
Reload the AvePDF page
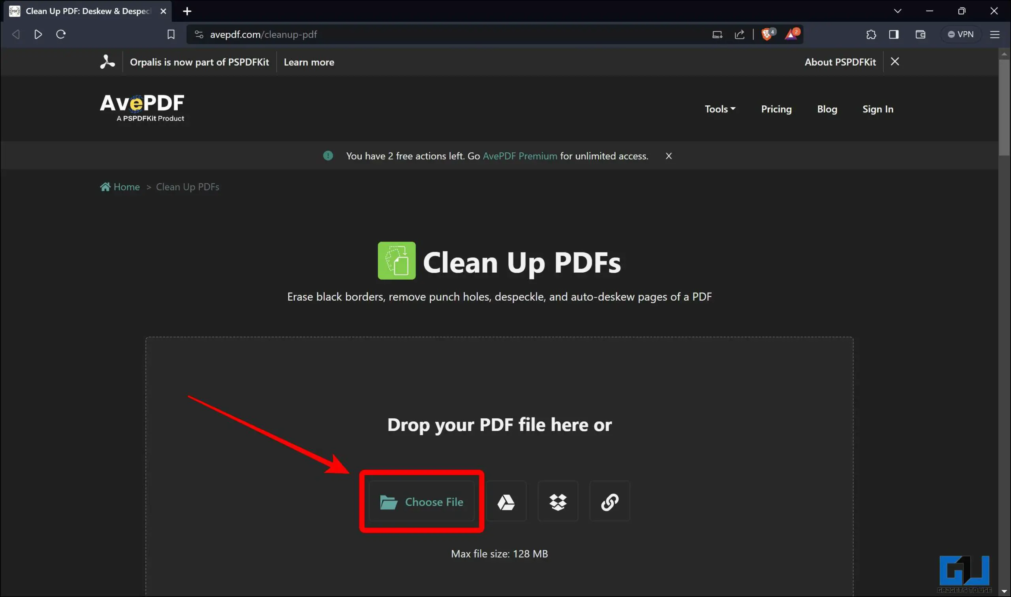tap(61, 35)
